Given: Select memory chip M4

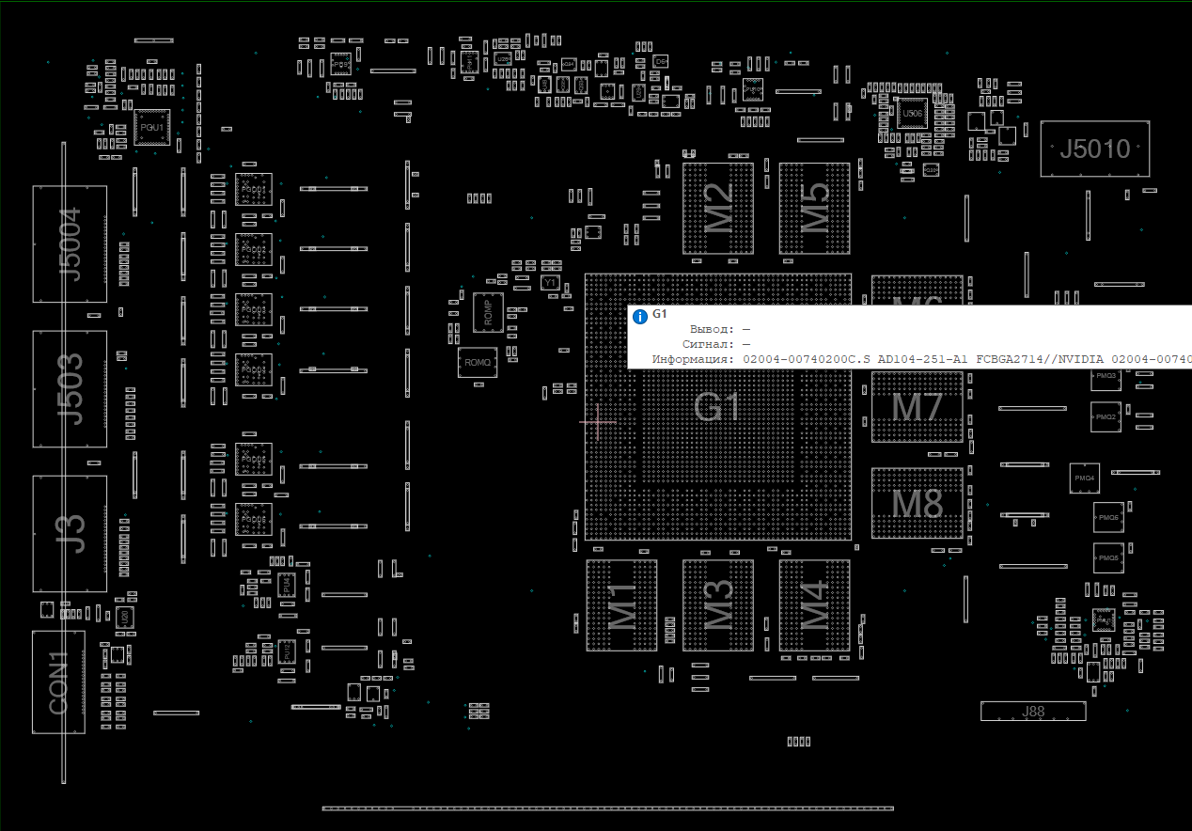Looking at the screenshot, I should click(x=814, y=605).
